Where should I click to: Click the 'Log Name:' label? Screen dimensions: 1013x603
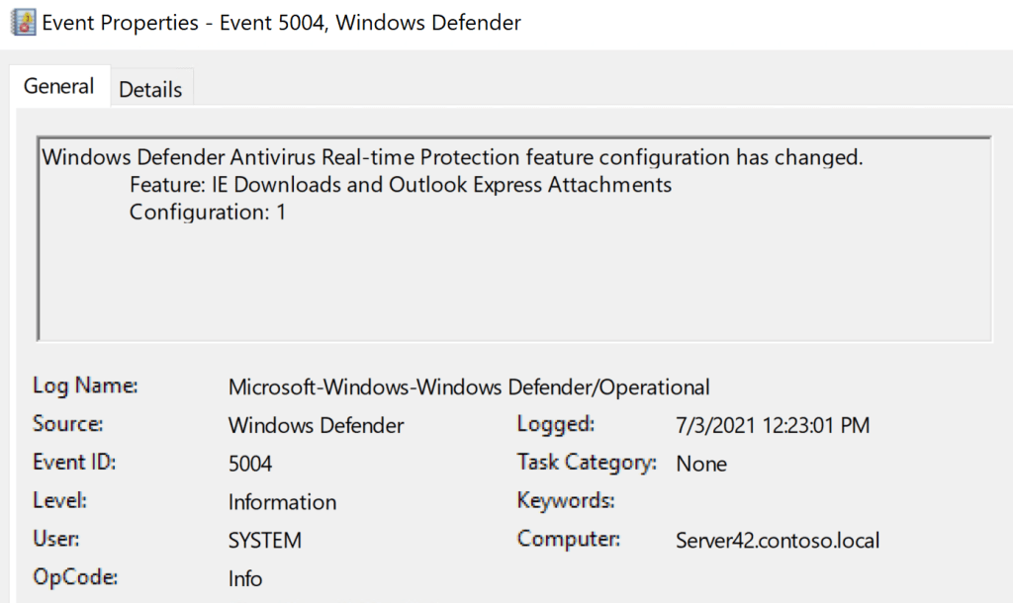(85, 387)
